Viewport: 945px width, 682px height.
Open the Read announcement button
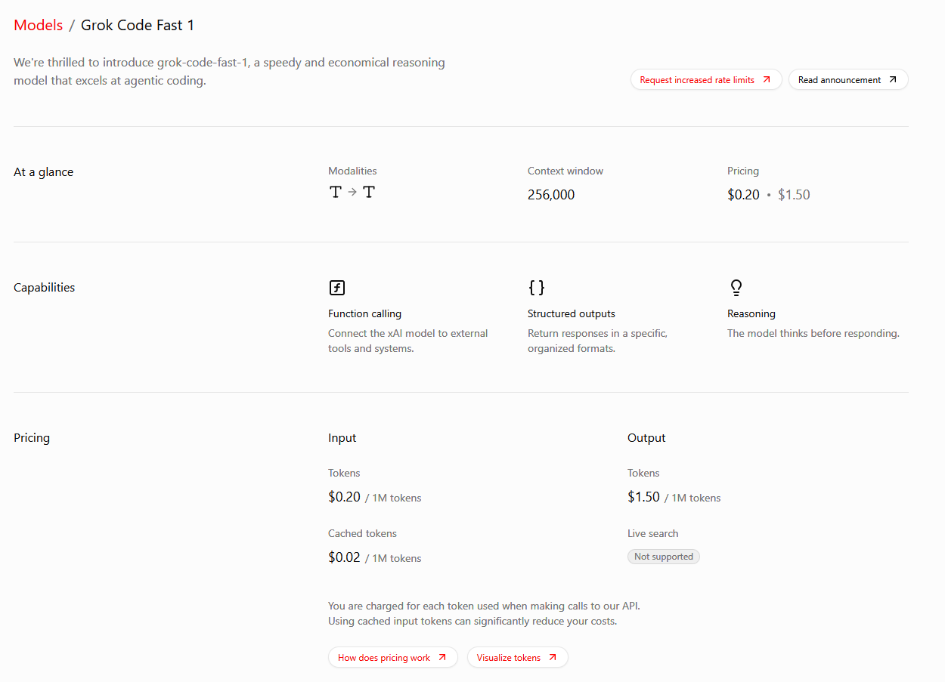848,79
